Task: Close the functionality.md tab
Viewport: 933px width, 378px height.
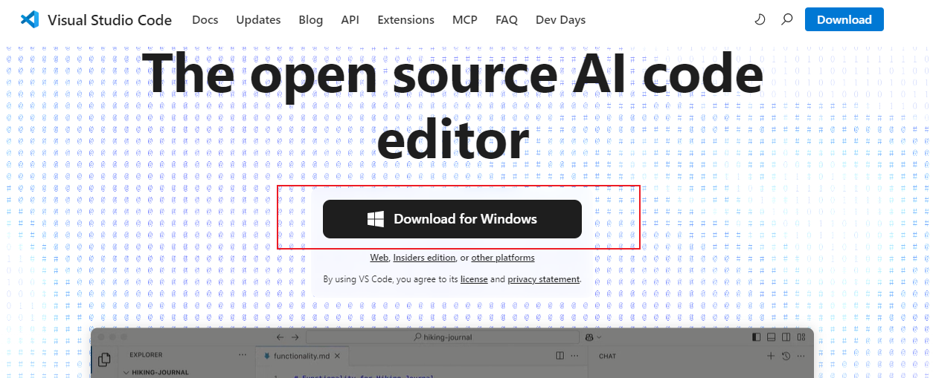Action: pos(337,356)
